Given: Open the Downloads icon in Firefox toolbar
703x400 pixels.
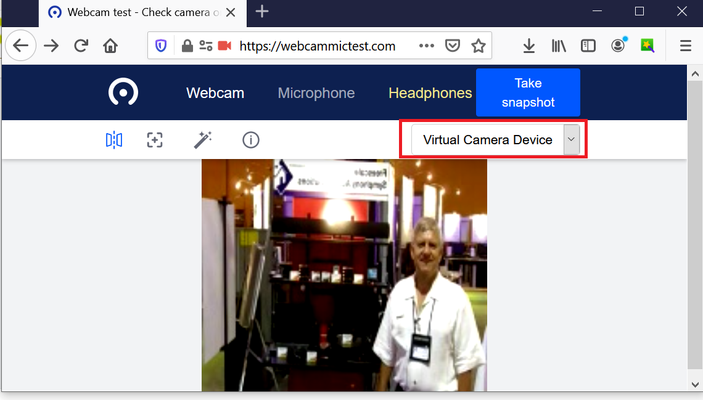Looking at the screenshot, I should tap(528, 45).
